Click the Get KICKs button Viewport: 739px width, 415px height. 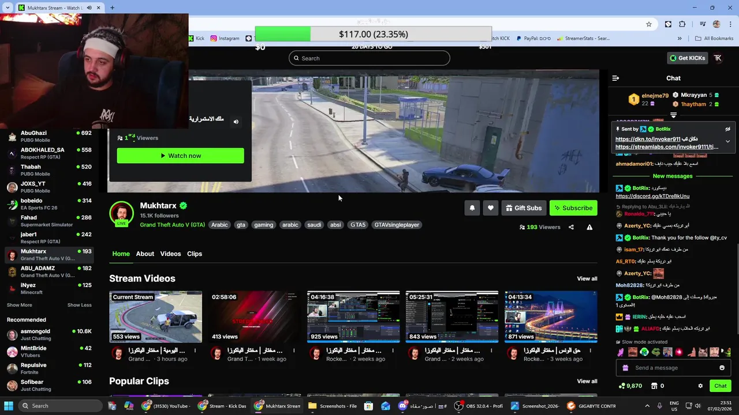(x=687, y=58)
